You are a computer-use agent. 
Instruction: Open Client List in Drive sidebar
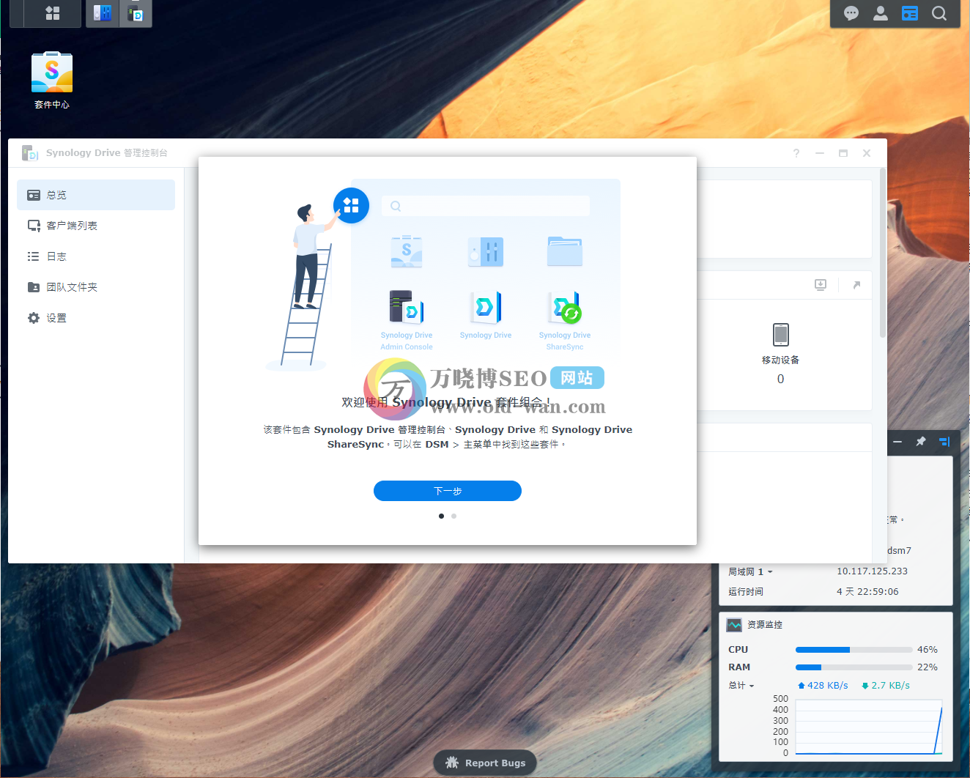point(96,226)
